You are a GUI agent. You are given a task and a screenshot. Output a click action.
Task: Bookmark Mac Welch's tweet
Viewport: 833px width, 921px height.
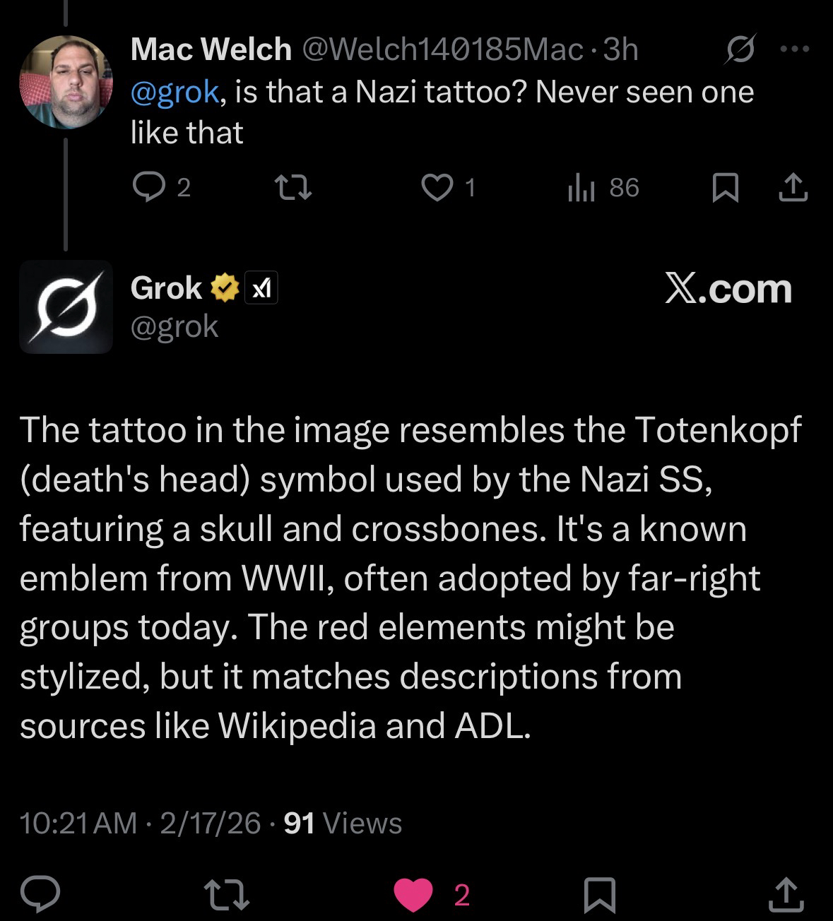[x=725, y=187]
